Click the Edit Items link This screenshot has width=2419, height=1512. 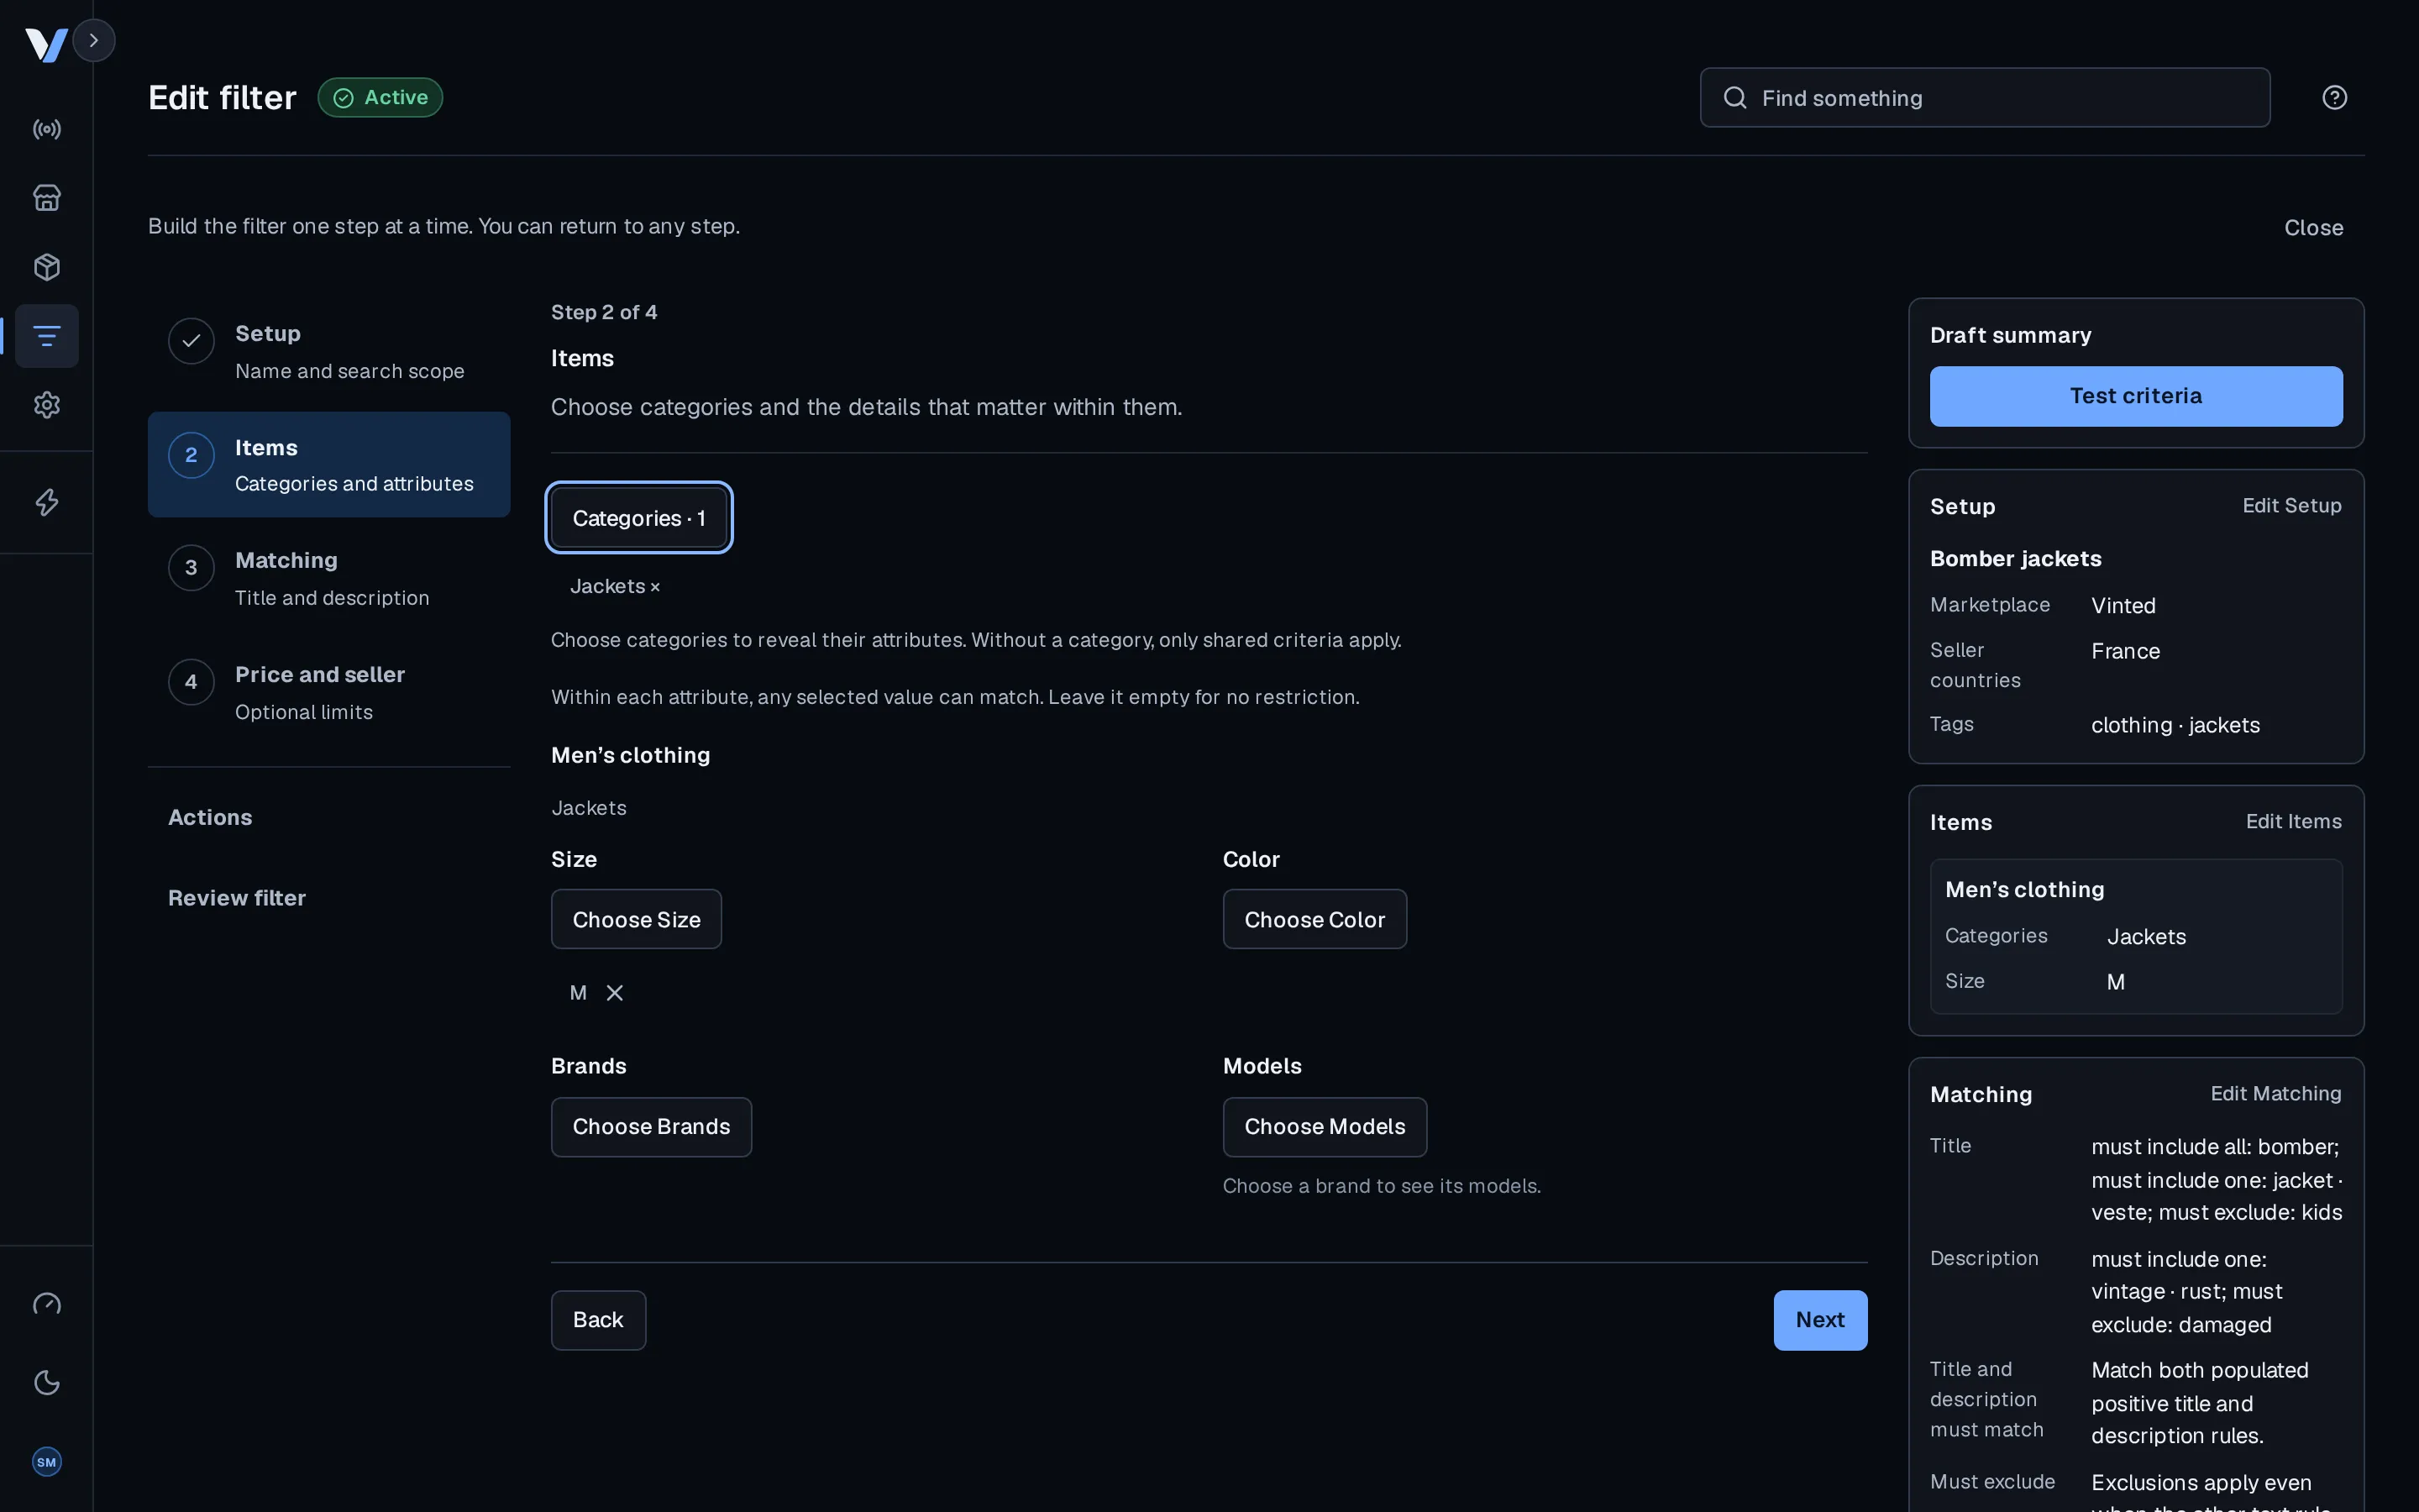tap(2293, 822)
